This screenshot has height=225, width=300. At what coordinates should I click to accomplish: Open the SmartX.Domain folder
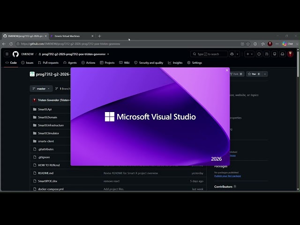click(x=47, y=117)
